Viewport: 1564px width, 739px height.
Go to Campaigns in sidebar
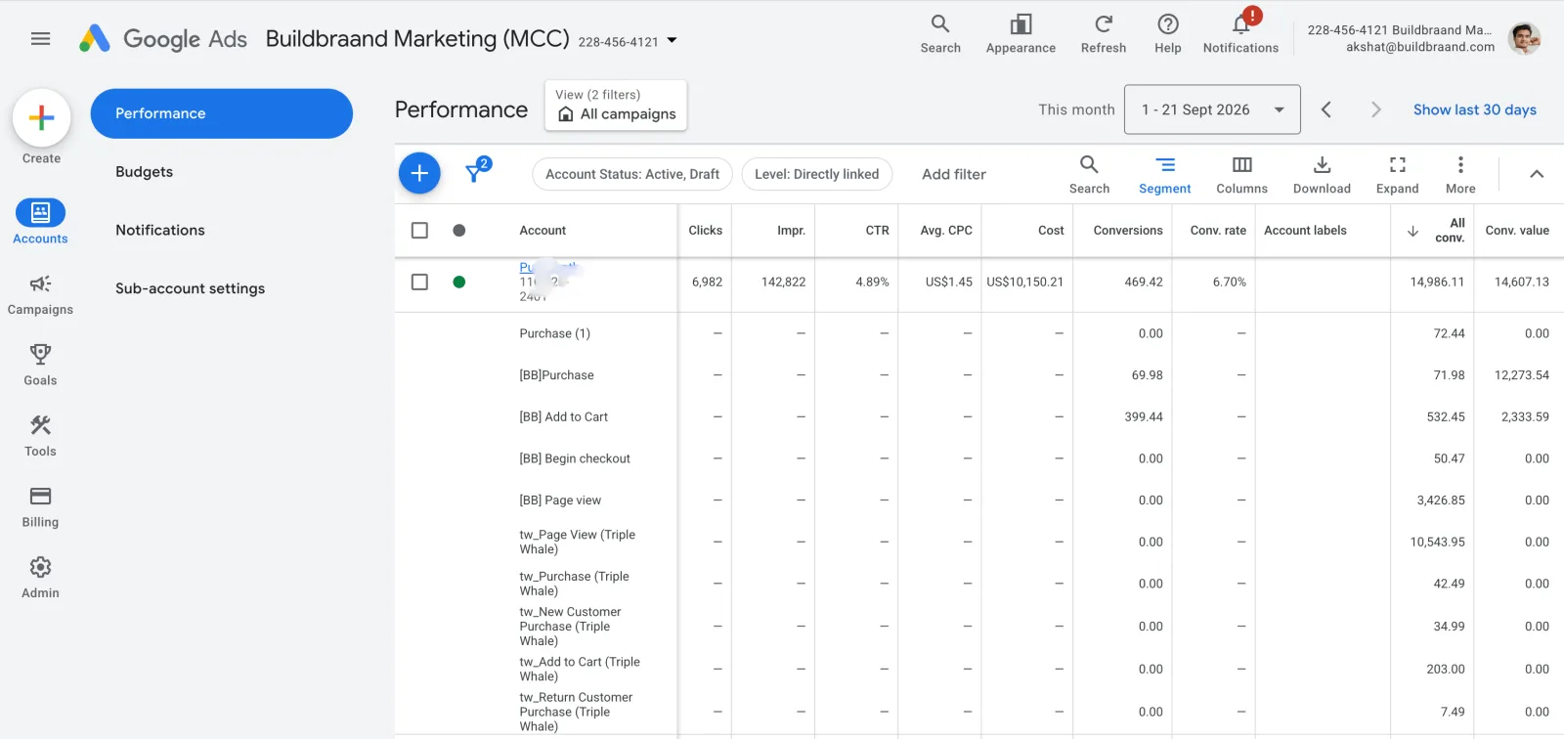click(40, 295)
